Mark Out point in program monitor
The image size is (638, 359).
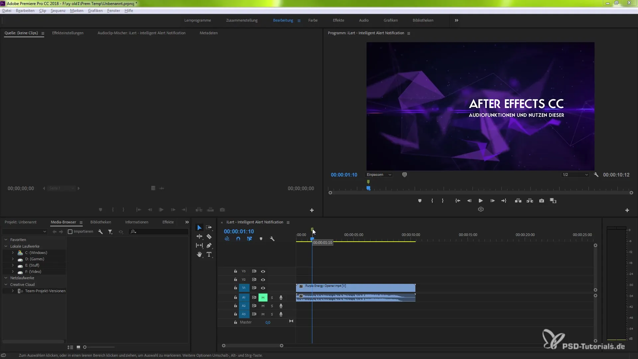(x=443, y=201)
